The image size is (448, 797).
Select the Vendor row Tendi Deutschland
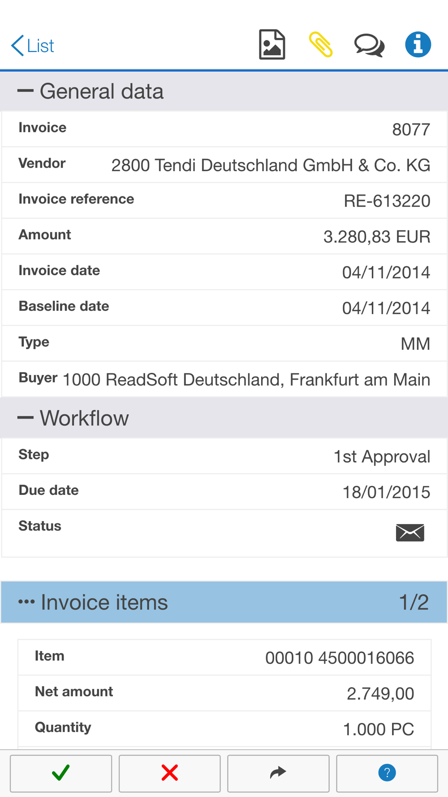coord(224,165)
